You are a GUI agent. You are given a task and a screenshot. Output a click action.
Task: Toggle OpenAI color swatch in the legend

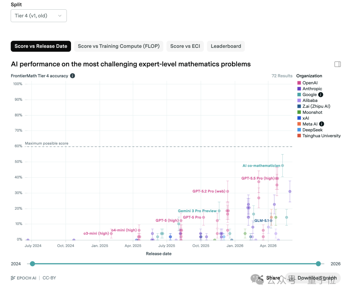pos(299,83)
